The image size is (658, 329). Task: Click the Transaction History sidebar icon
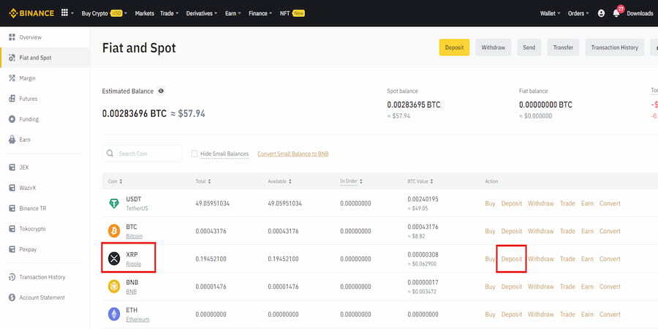point(12,277)
